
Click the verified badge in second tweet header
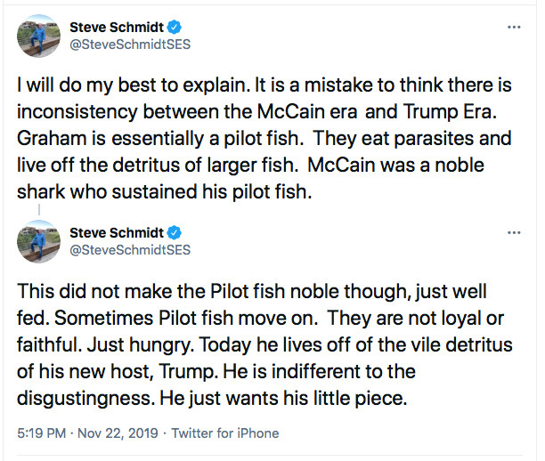[175, 233]
